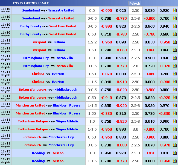Select odds -0.830 in Manchester United vs Blackburn row
This screenshot has height=165, width=178.
pos(164,114)
